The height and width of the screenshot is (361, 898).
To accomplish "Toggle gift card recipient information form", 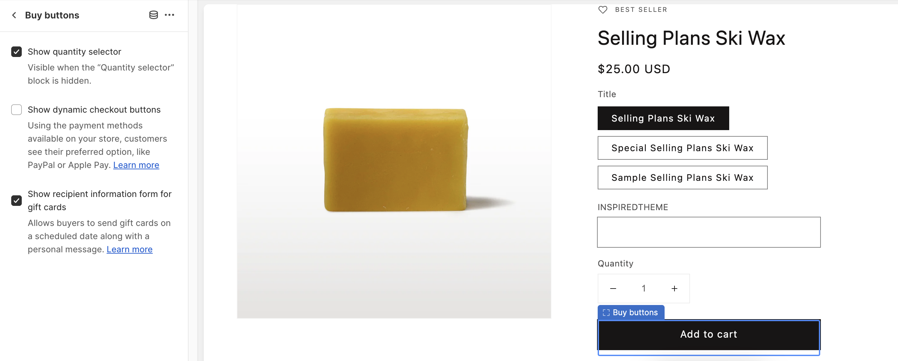I will coord(16,201).
